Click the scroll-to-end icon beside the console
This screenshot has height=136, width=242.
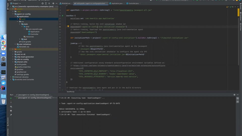[x=237, y=101]
